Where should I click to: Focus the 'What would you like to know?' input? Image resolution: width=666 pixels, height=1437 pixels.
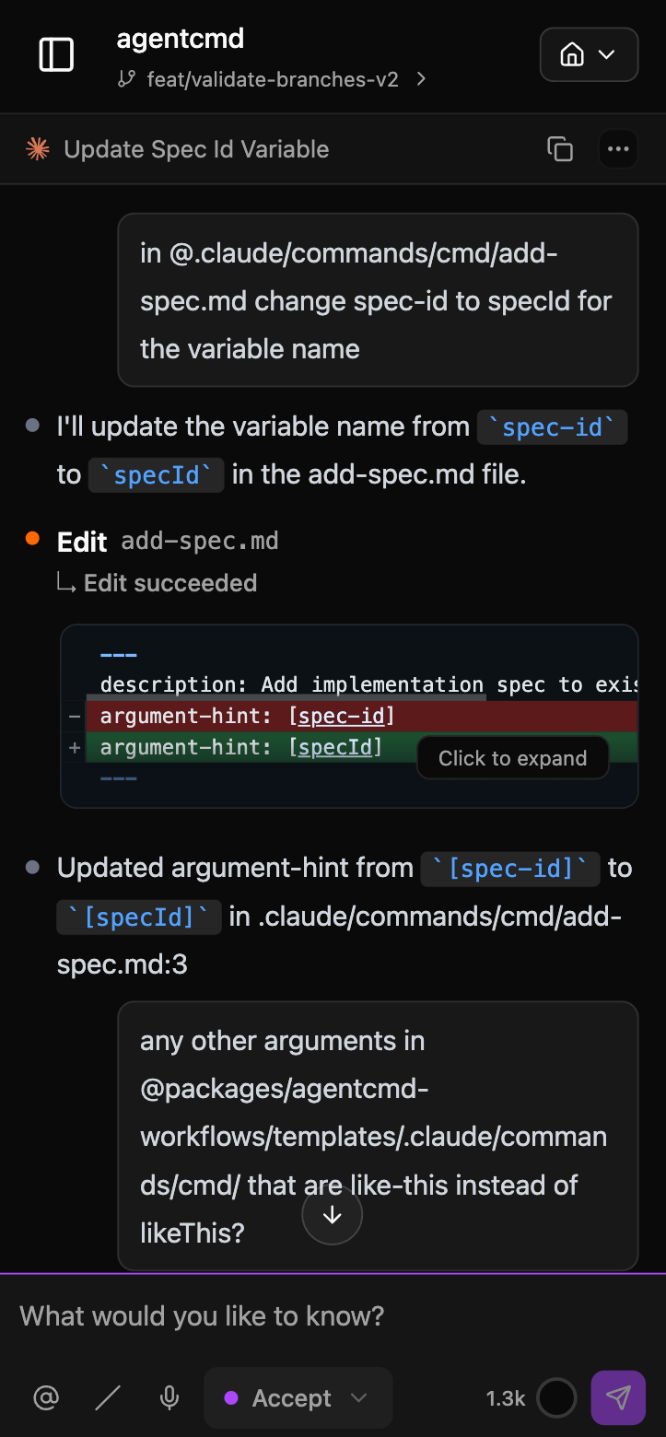coord(333,1315)
